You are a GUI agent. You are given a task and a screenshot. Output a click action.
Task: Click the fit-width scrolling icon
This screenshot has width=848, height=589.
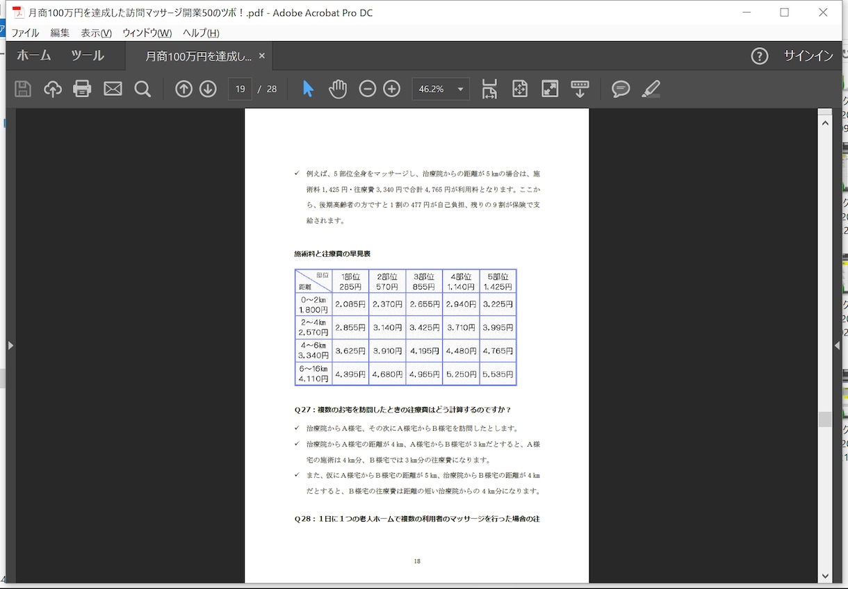pos(489,89)
